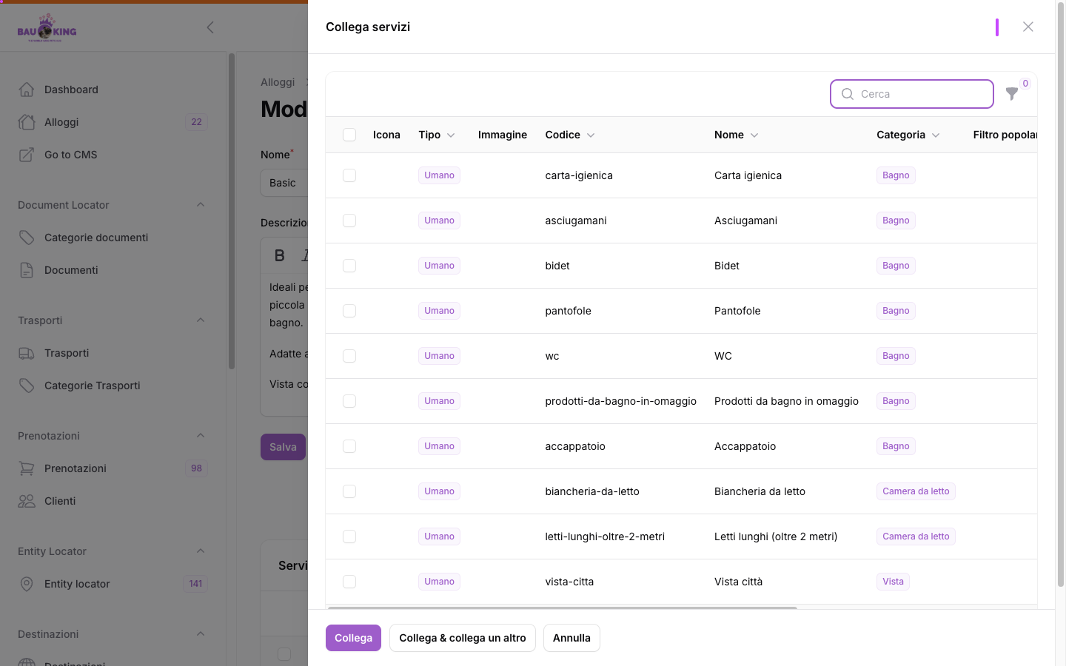The image size is (1066, 666).
Task: Select the asciugamani row checkbox
Action: point(349,221)
